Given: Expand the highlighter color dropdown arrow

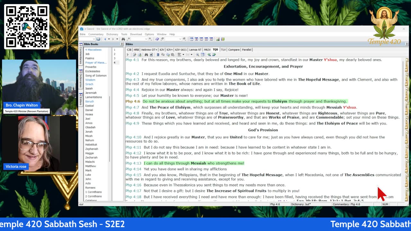Looking at the screenshot, I should pyautogui.click(x=183, y=55).
